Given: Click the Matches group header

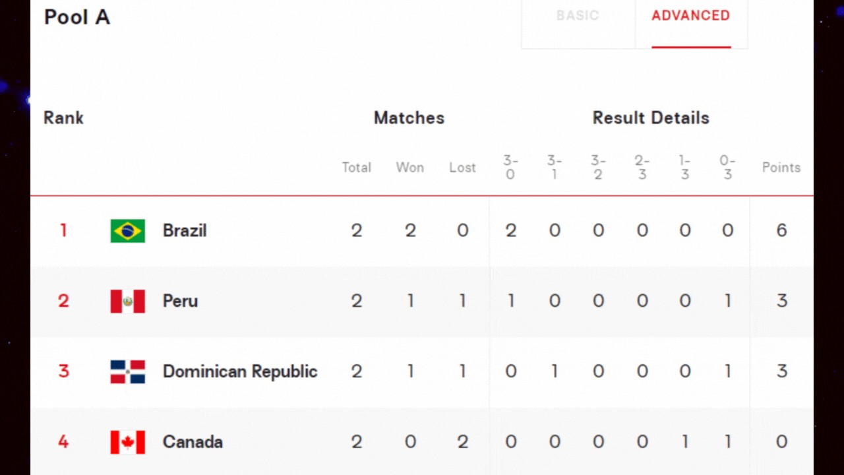Looking at the screenshot, I should click(x=409, y=118).
